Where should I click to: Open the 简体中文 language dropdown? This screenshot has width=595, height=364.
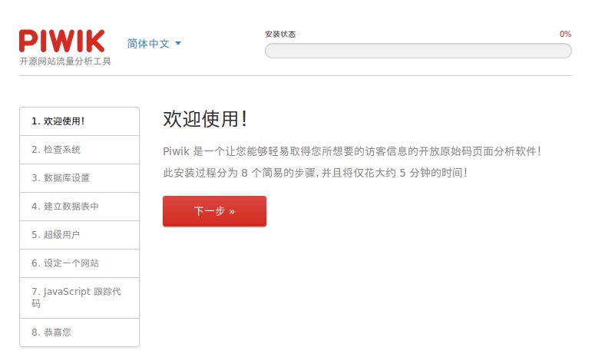[154, 44]
